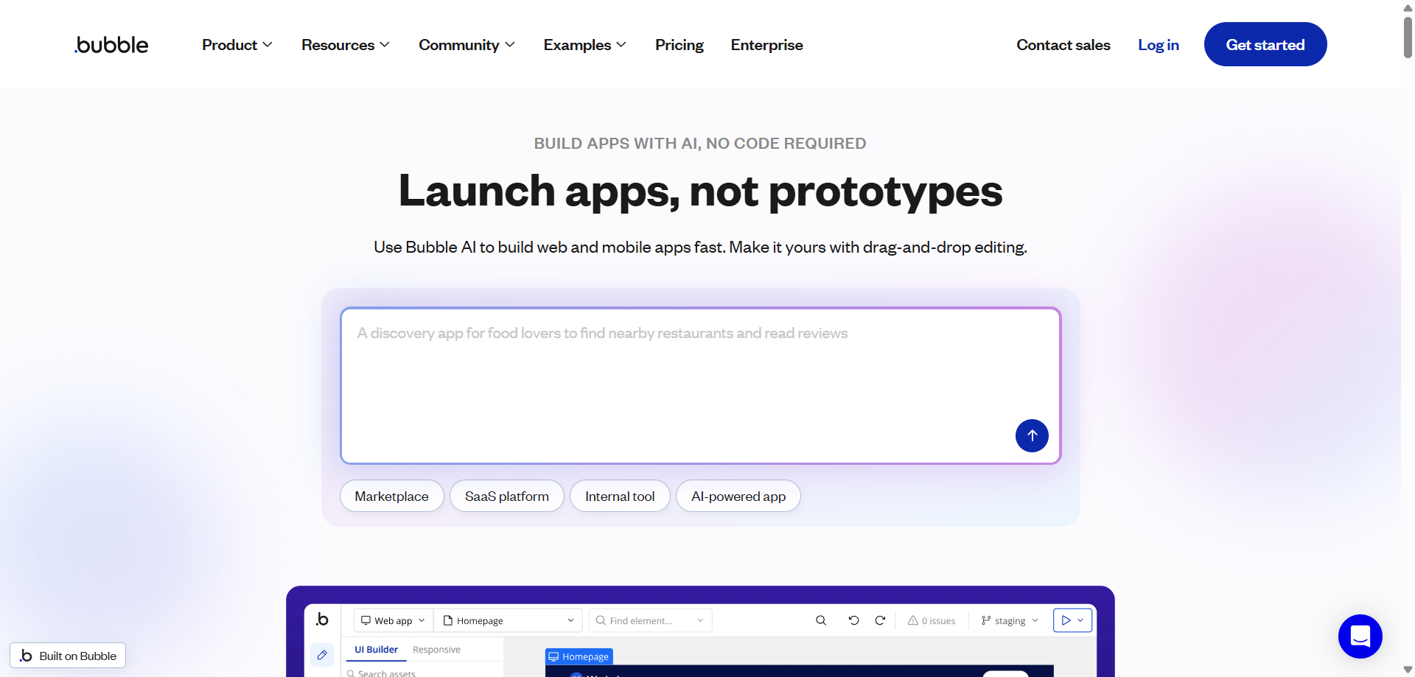The width and height of the screenshot is (1415, 677).
Task: Click the Find element search field
Action: (x=650, y=620)
